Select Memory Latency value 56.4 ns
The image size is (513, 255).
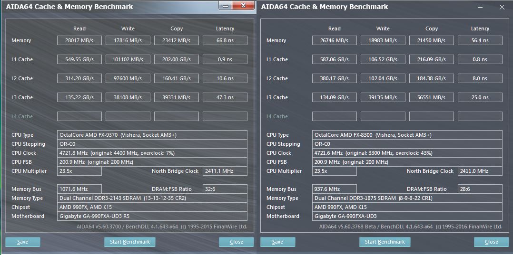coord(480,40)
